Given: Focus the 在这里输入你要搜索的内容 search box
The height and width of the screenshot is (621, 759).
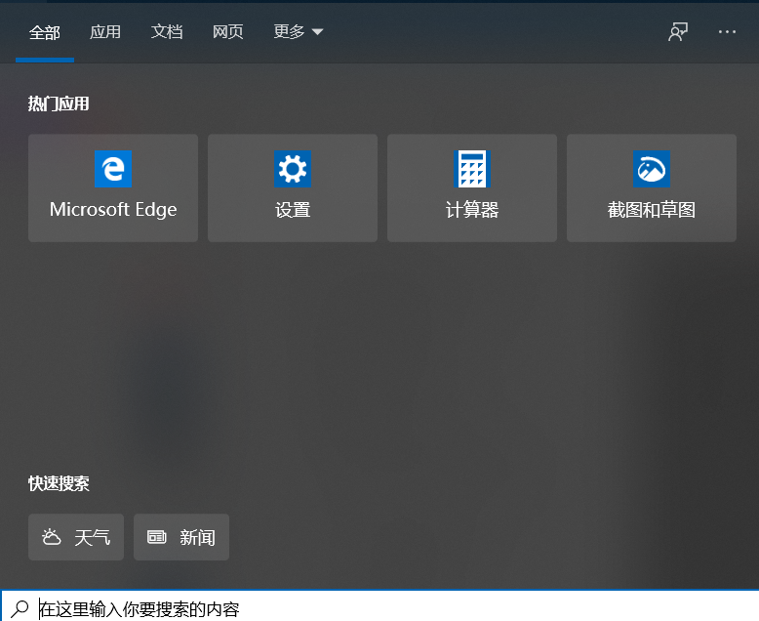Looking at the screenshot, I should click(x=379, y=606).
